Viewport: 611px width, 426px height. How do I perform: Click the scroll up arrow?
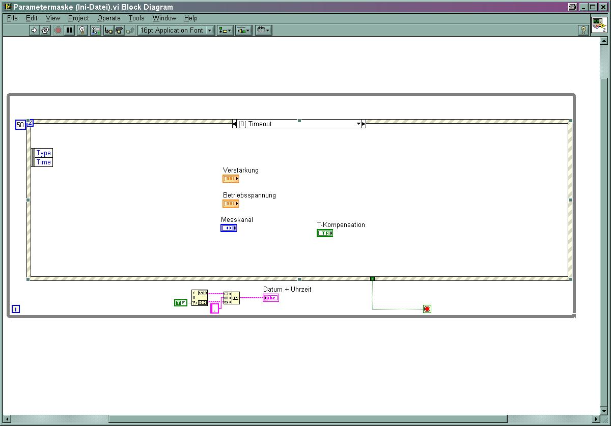(604, 42)
